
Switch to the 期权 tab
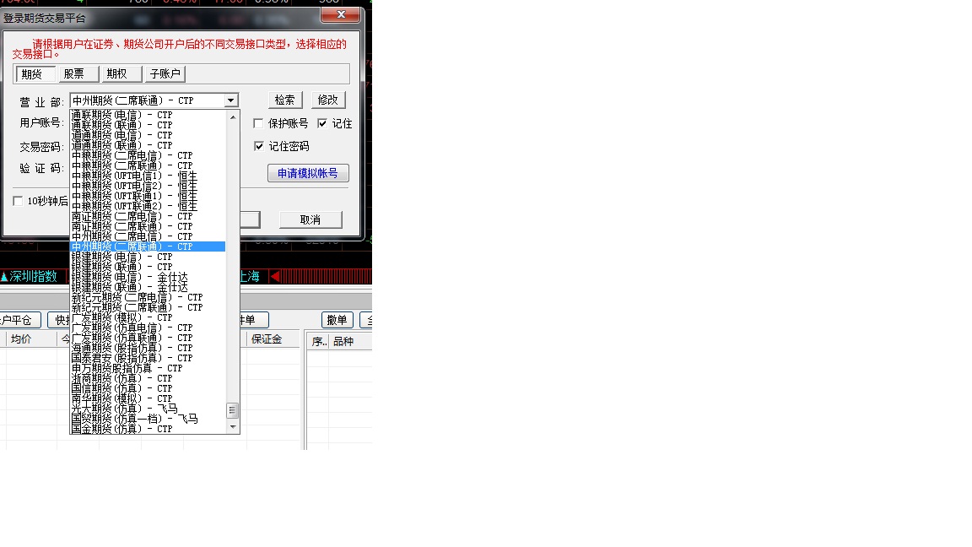[x=121, y=74]
